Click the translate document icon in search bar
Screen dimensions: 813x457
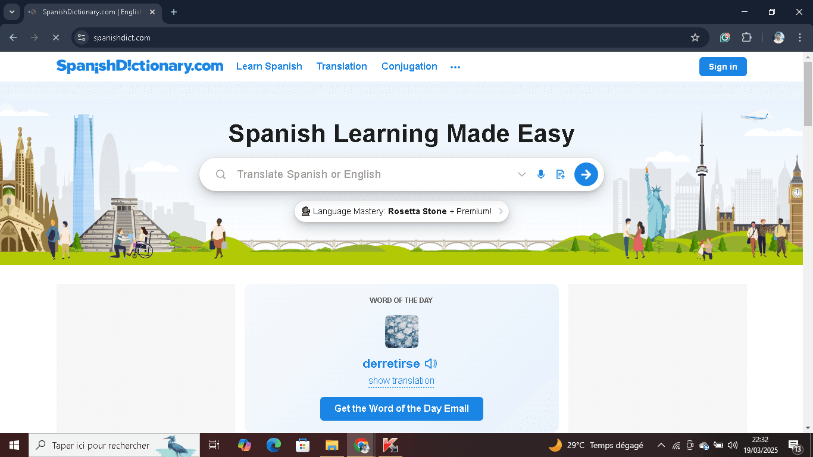[560, 174]
